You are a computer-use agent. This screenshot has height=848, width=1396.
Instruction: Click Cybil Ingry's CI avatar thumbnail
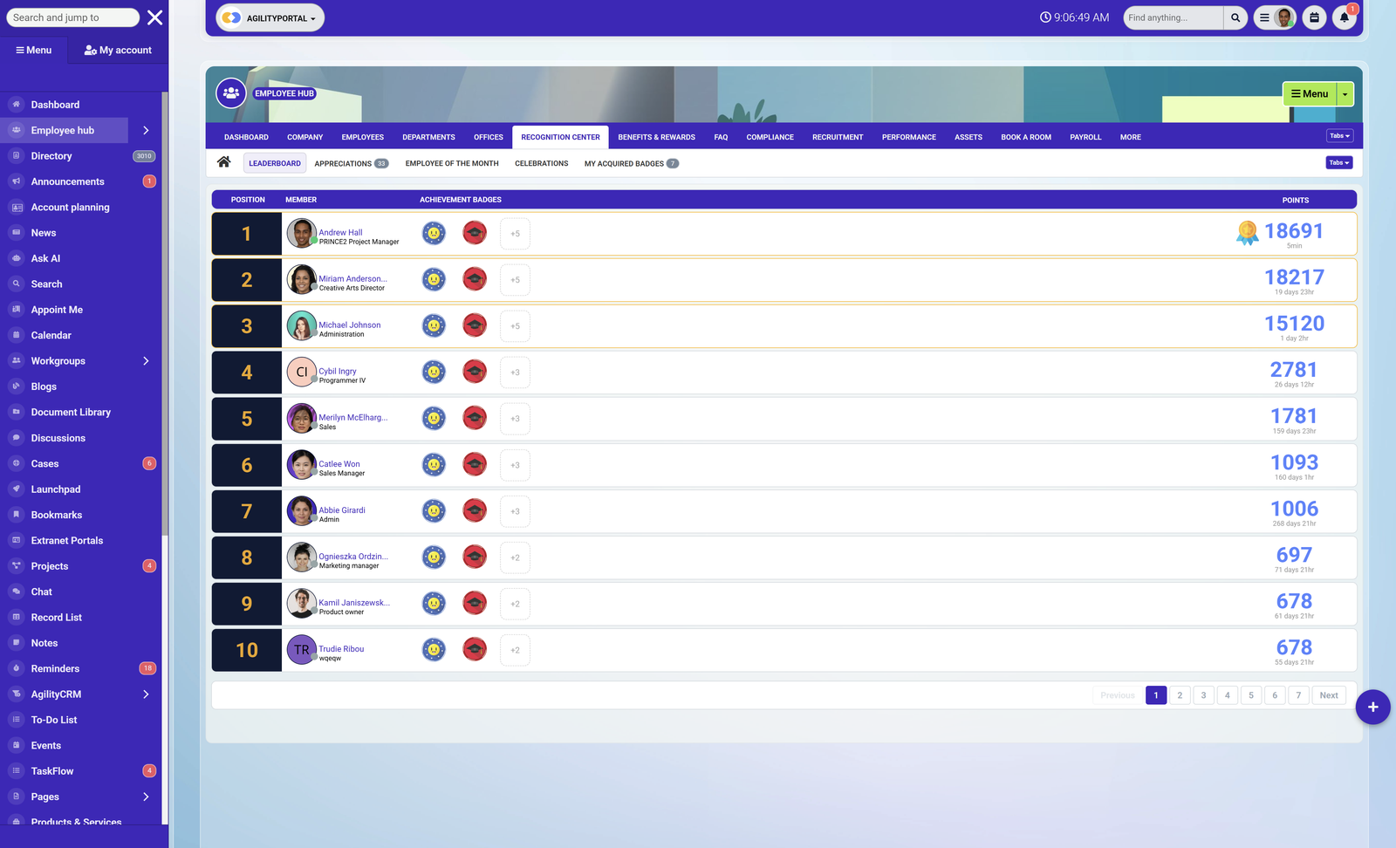[x=301, y=372]
